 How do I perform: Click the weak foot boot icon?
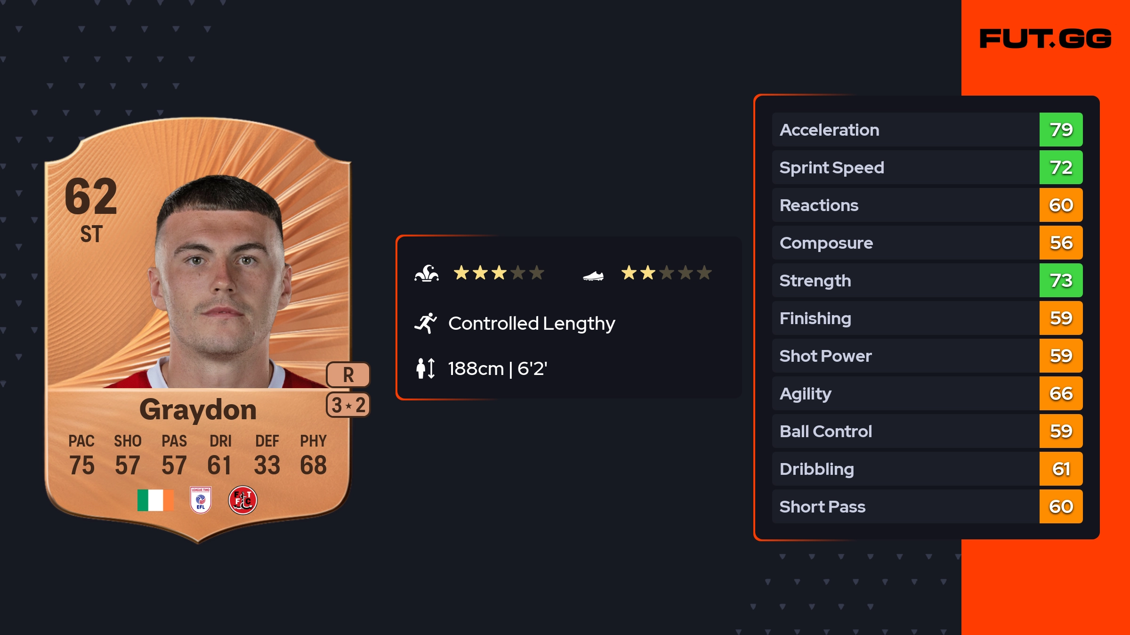(593, 276)
